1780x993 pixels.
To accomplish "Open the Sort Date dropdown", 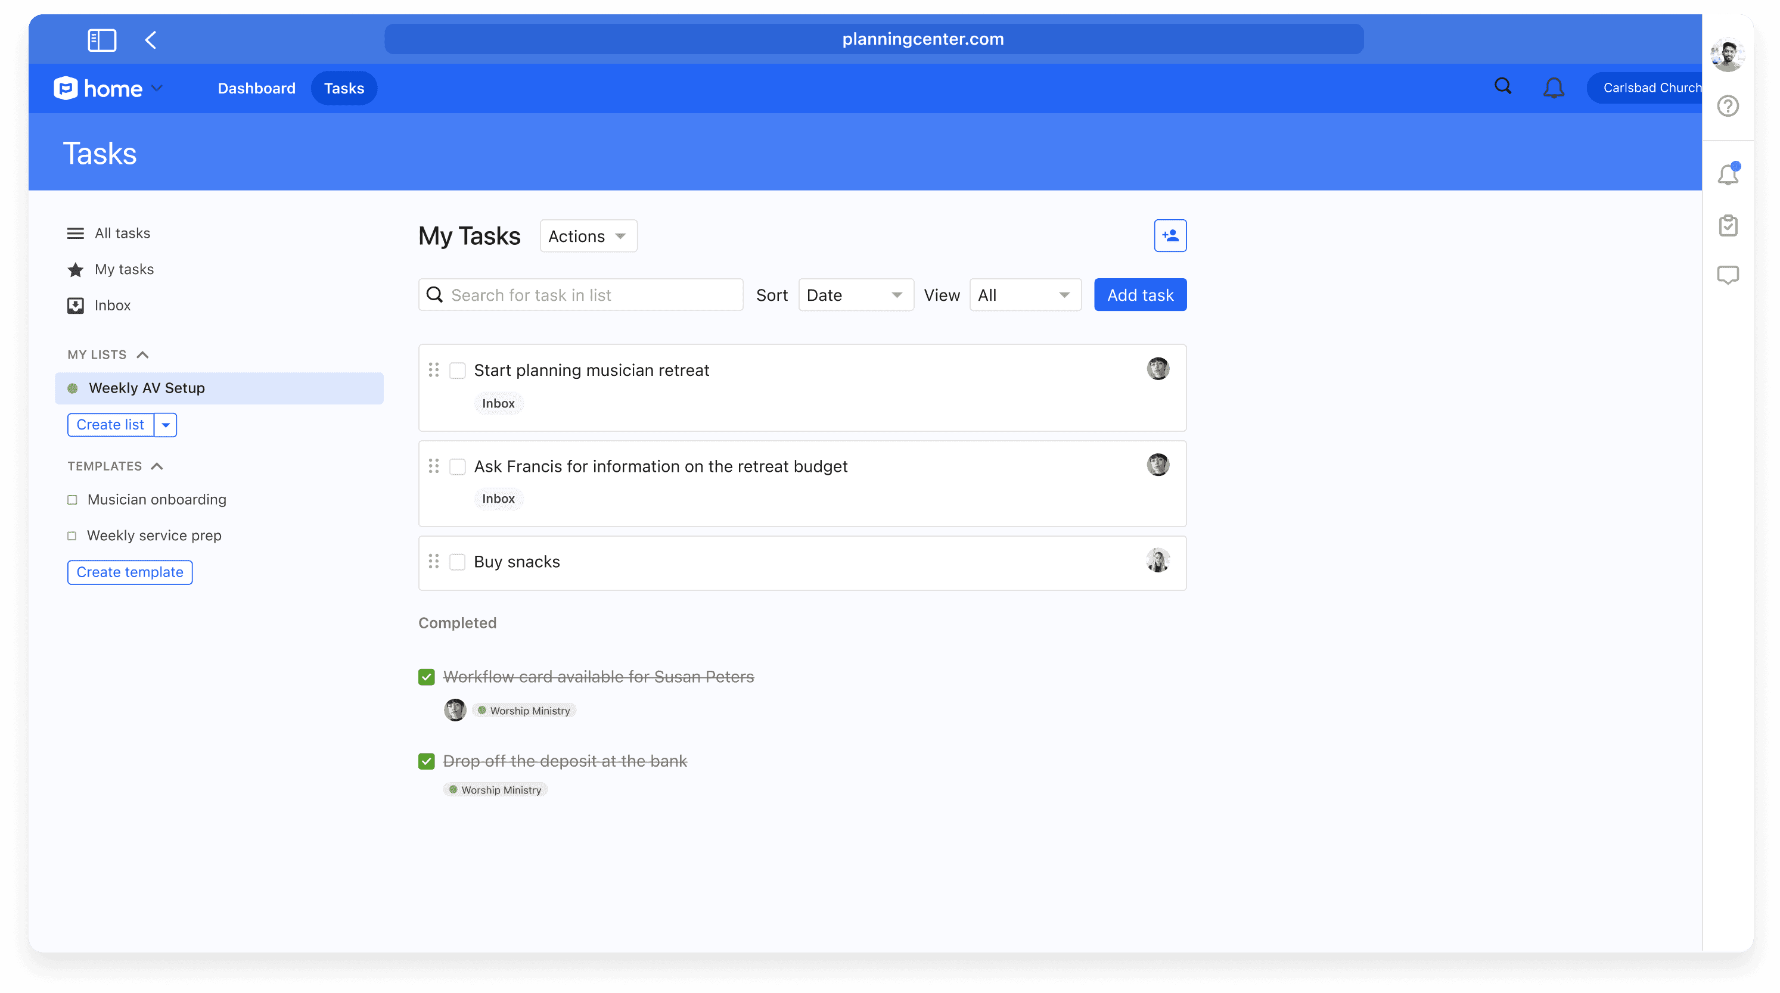I will pos(856,295).
